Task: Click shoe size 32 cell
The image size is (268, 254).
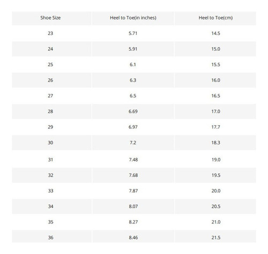Action: click(x=50, y=175)
